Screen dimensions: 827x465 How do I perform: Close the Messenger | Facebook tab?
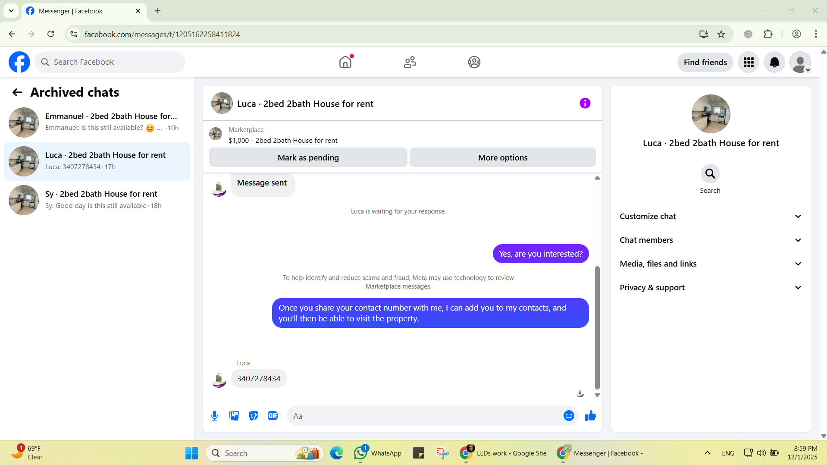pyautogui.click(x=138, y=11)
